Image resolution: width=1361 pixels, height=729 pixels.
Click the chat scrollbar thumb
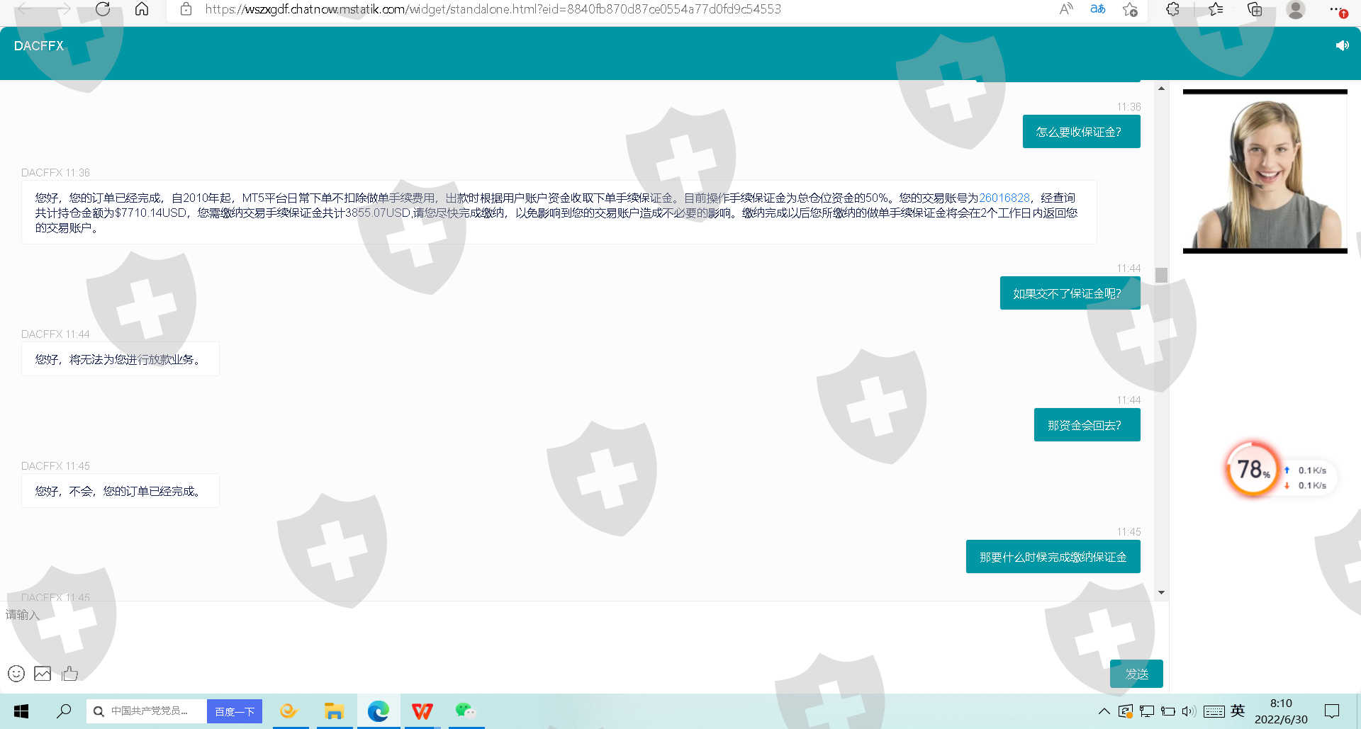click(1161, 275)
